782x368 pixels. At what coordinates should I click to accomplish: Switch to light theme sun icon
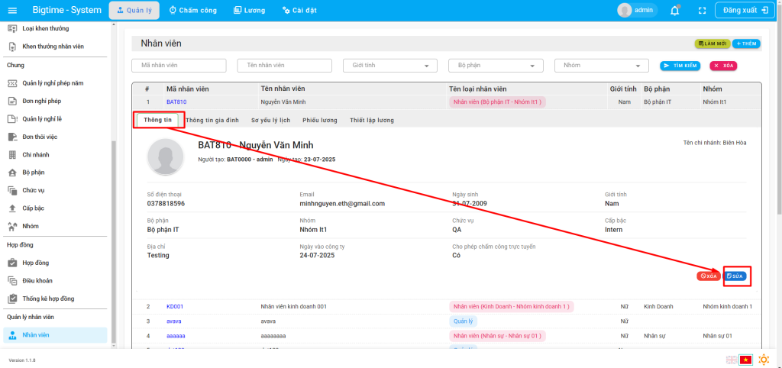[763, 360]
